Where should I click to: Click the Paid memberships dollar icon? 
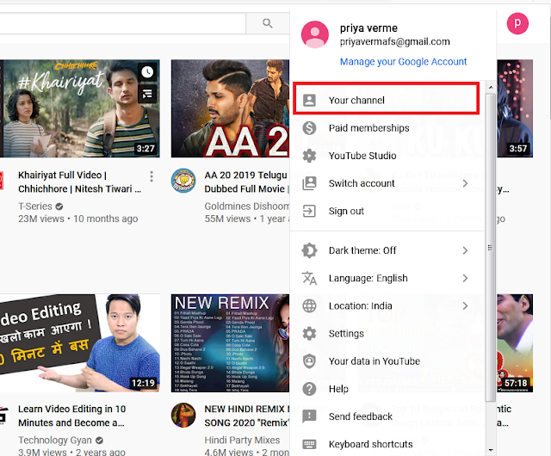[x=309, y=128]
